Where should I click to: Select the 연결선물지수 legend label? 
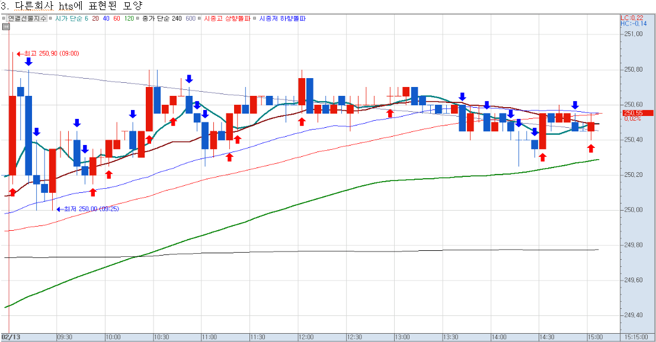pyautogui.click(x=27, y=18)
